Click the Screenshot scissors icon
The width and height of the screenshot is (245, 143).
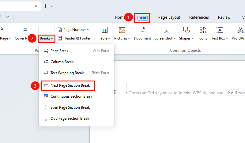point(165,30)
